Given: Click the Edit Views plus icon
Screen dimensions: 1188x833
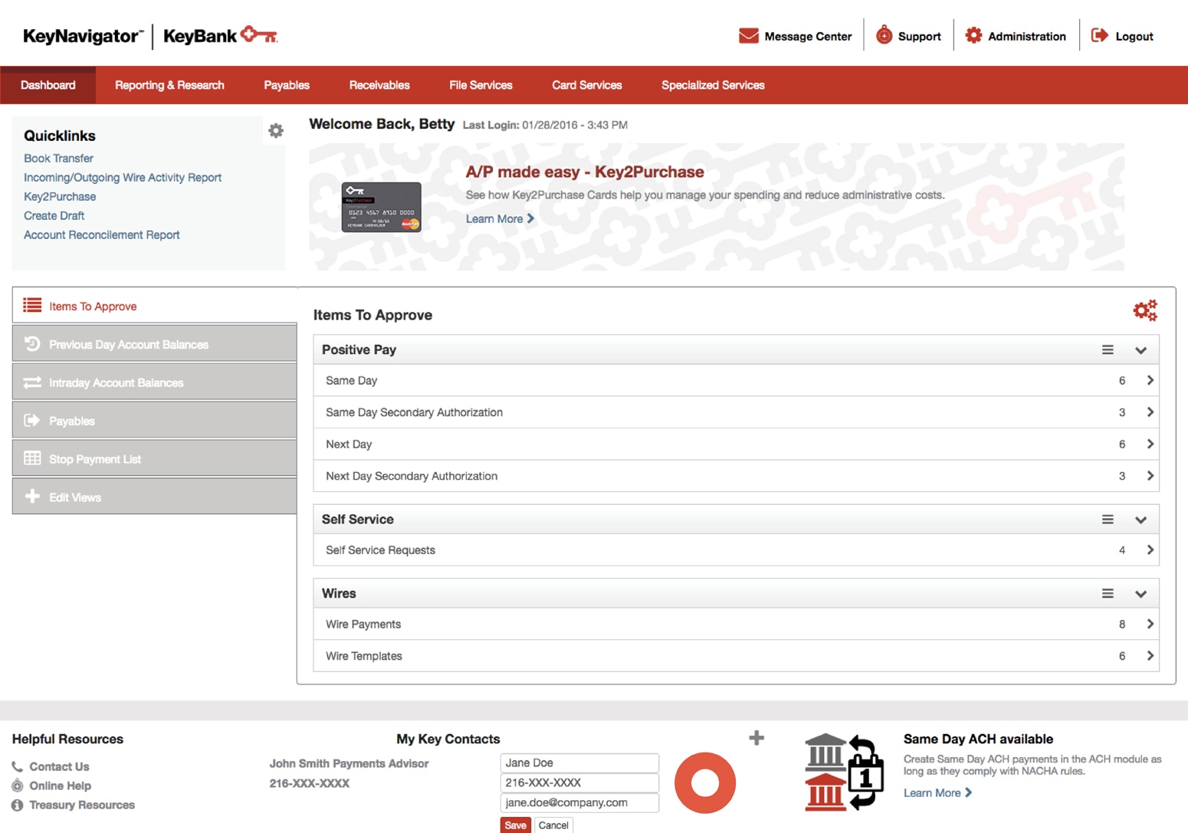Looking at the screenshot, I should coord(32,497).
